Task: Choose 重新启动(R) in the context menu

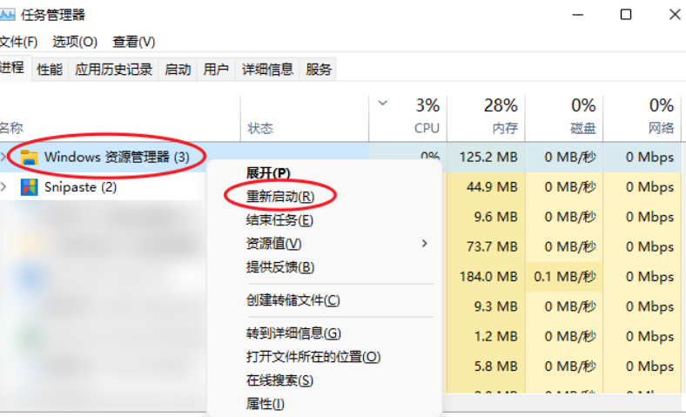Action: (280, 197)
